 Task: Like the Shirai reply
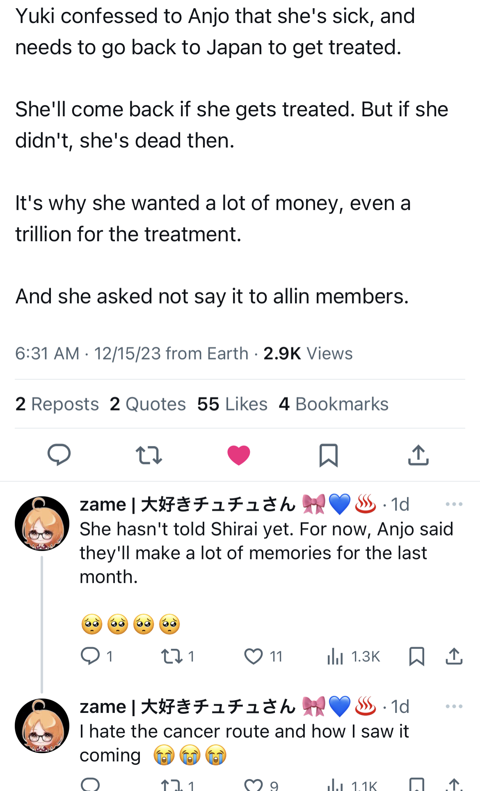[254, 656]
